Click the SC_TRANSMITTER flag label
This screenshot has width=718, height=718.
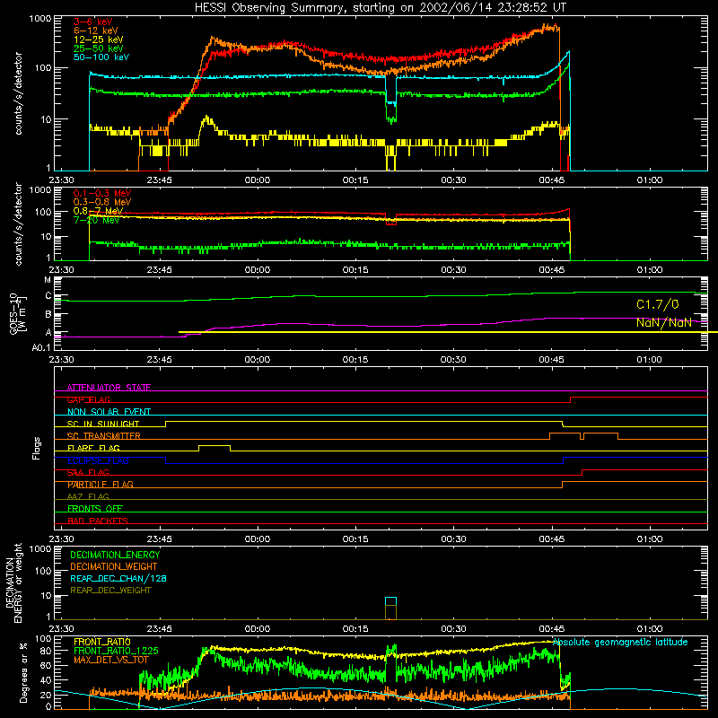point(103,436)
